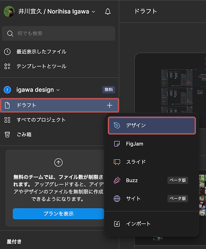Click the 無料 plan badge

pos(109,90)
